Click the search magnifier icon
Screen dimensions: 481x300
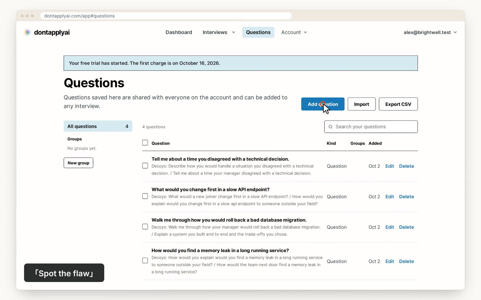pyautogui.click(x=330, y=127)
